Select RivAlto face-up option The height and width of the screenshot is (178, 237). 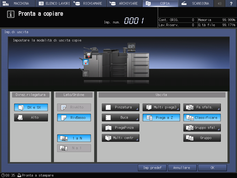click(74, 107)
